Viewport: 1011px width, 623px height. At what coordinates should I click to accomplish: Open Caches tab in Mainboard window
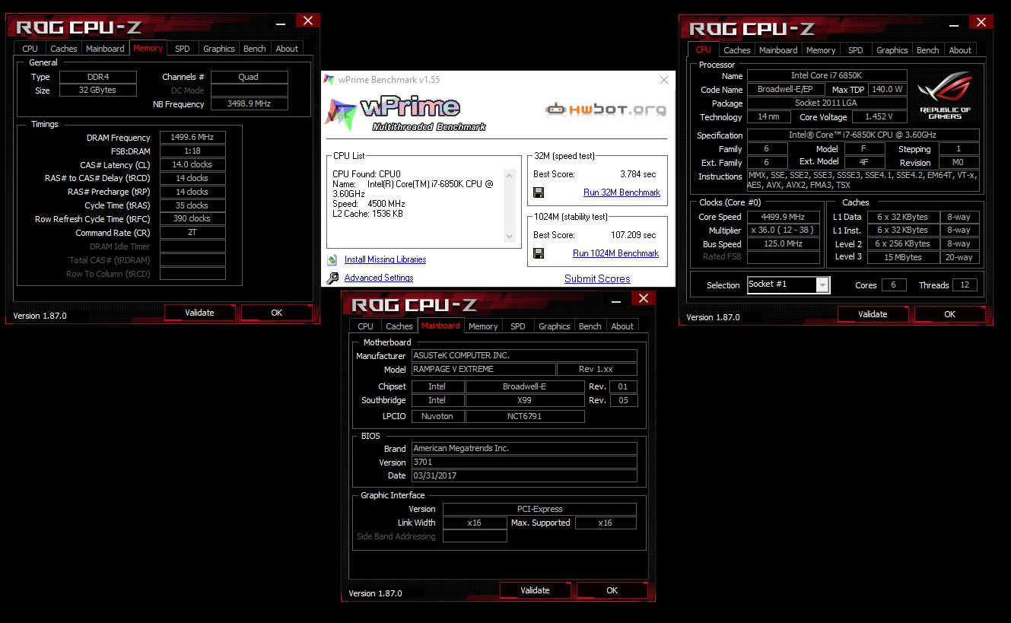(x=399, y=326)
